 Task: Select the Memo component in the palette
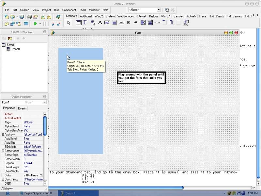click(115, 23)
